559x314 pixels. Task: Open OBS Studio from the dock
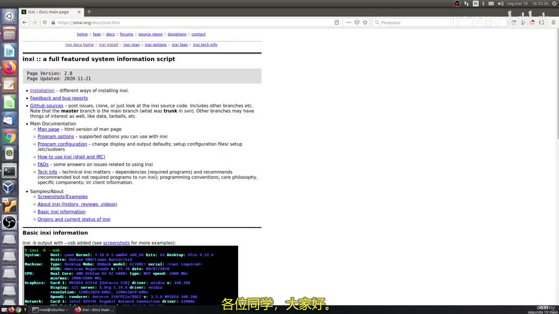coord(9,222)
